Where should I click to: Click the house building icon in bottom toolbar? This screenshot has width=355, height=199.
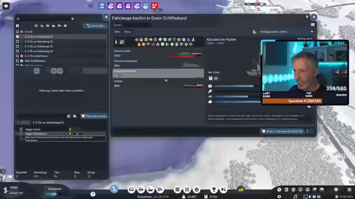pyautogui.click(x=196, y=190)
